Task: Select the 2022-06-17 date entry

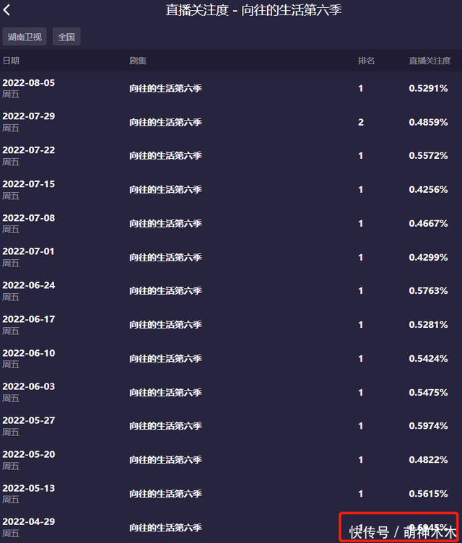Action: coord(28,319)
